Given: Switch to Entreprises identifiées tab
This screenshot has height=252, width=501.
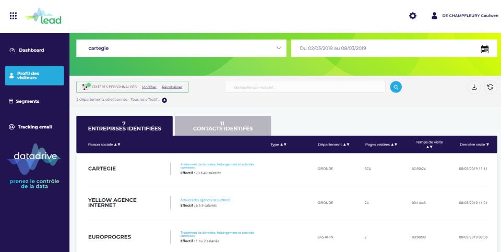Looking at the screenshot, I should pos(124,126).
